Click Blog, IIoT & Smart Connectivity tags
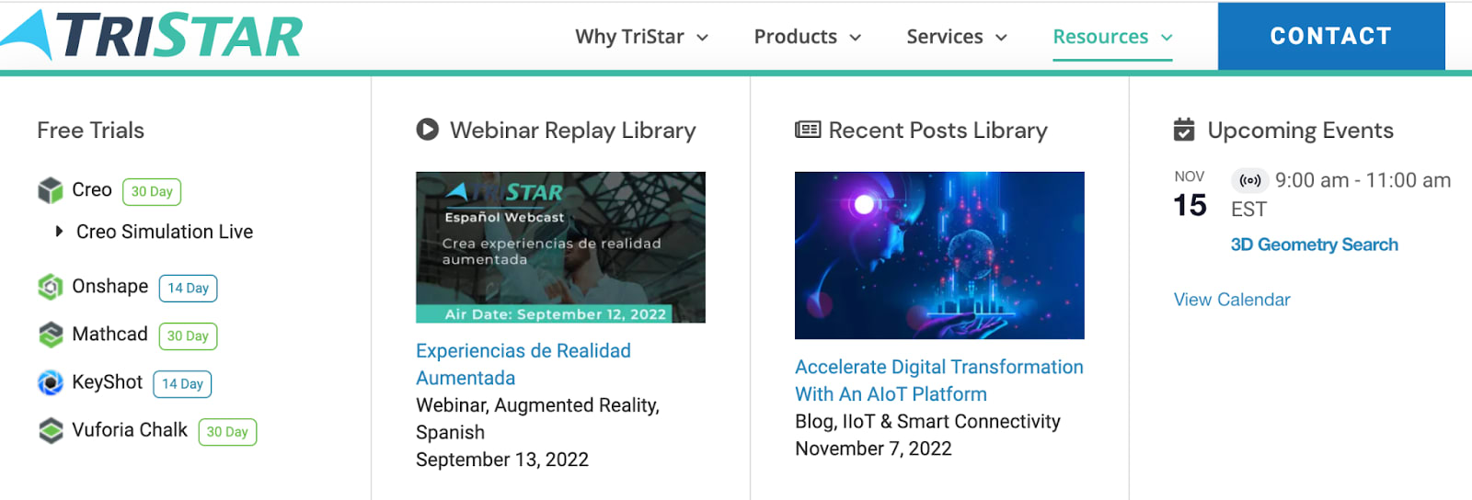1472x500 pixels. click(928, 421)
